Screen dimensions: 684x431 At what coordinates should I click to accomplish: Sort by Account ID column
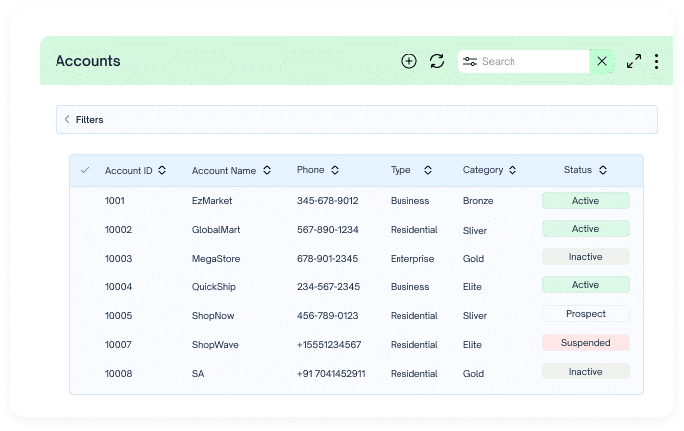click(162, 170)
